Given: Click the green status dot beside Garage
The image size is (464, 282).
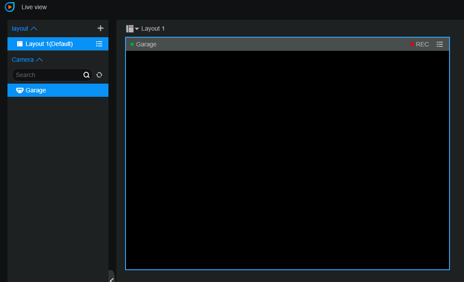Looking at the screenshot, I should 132,44.
